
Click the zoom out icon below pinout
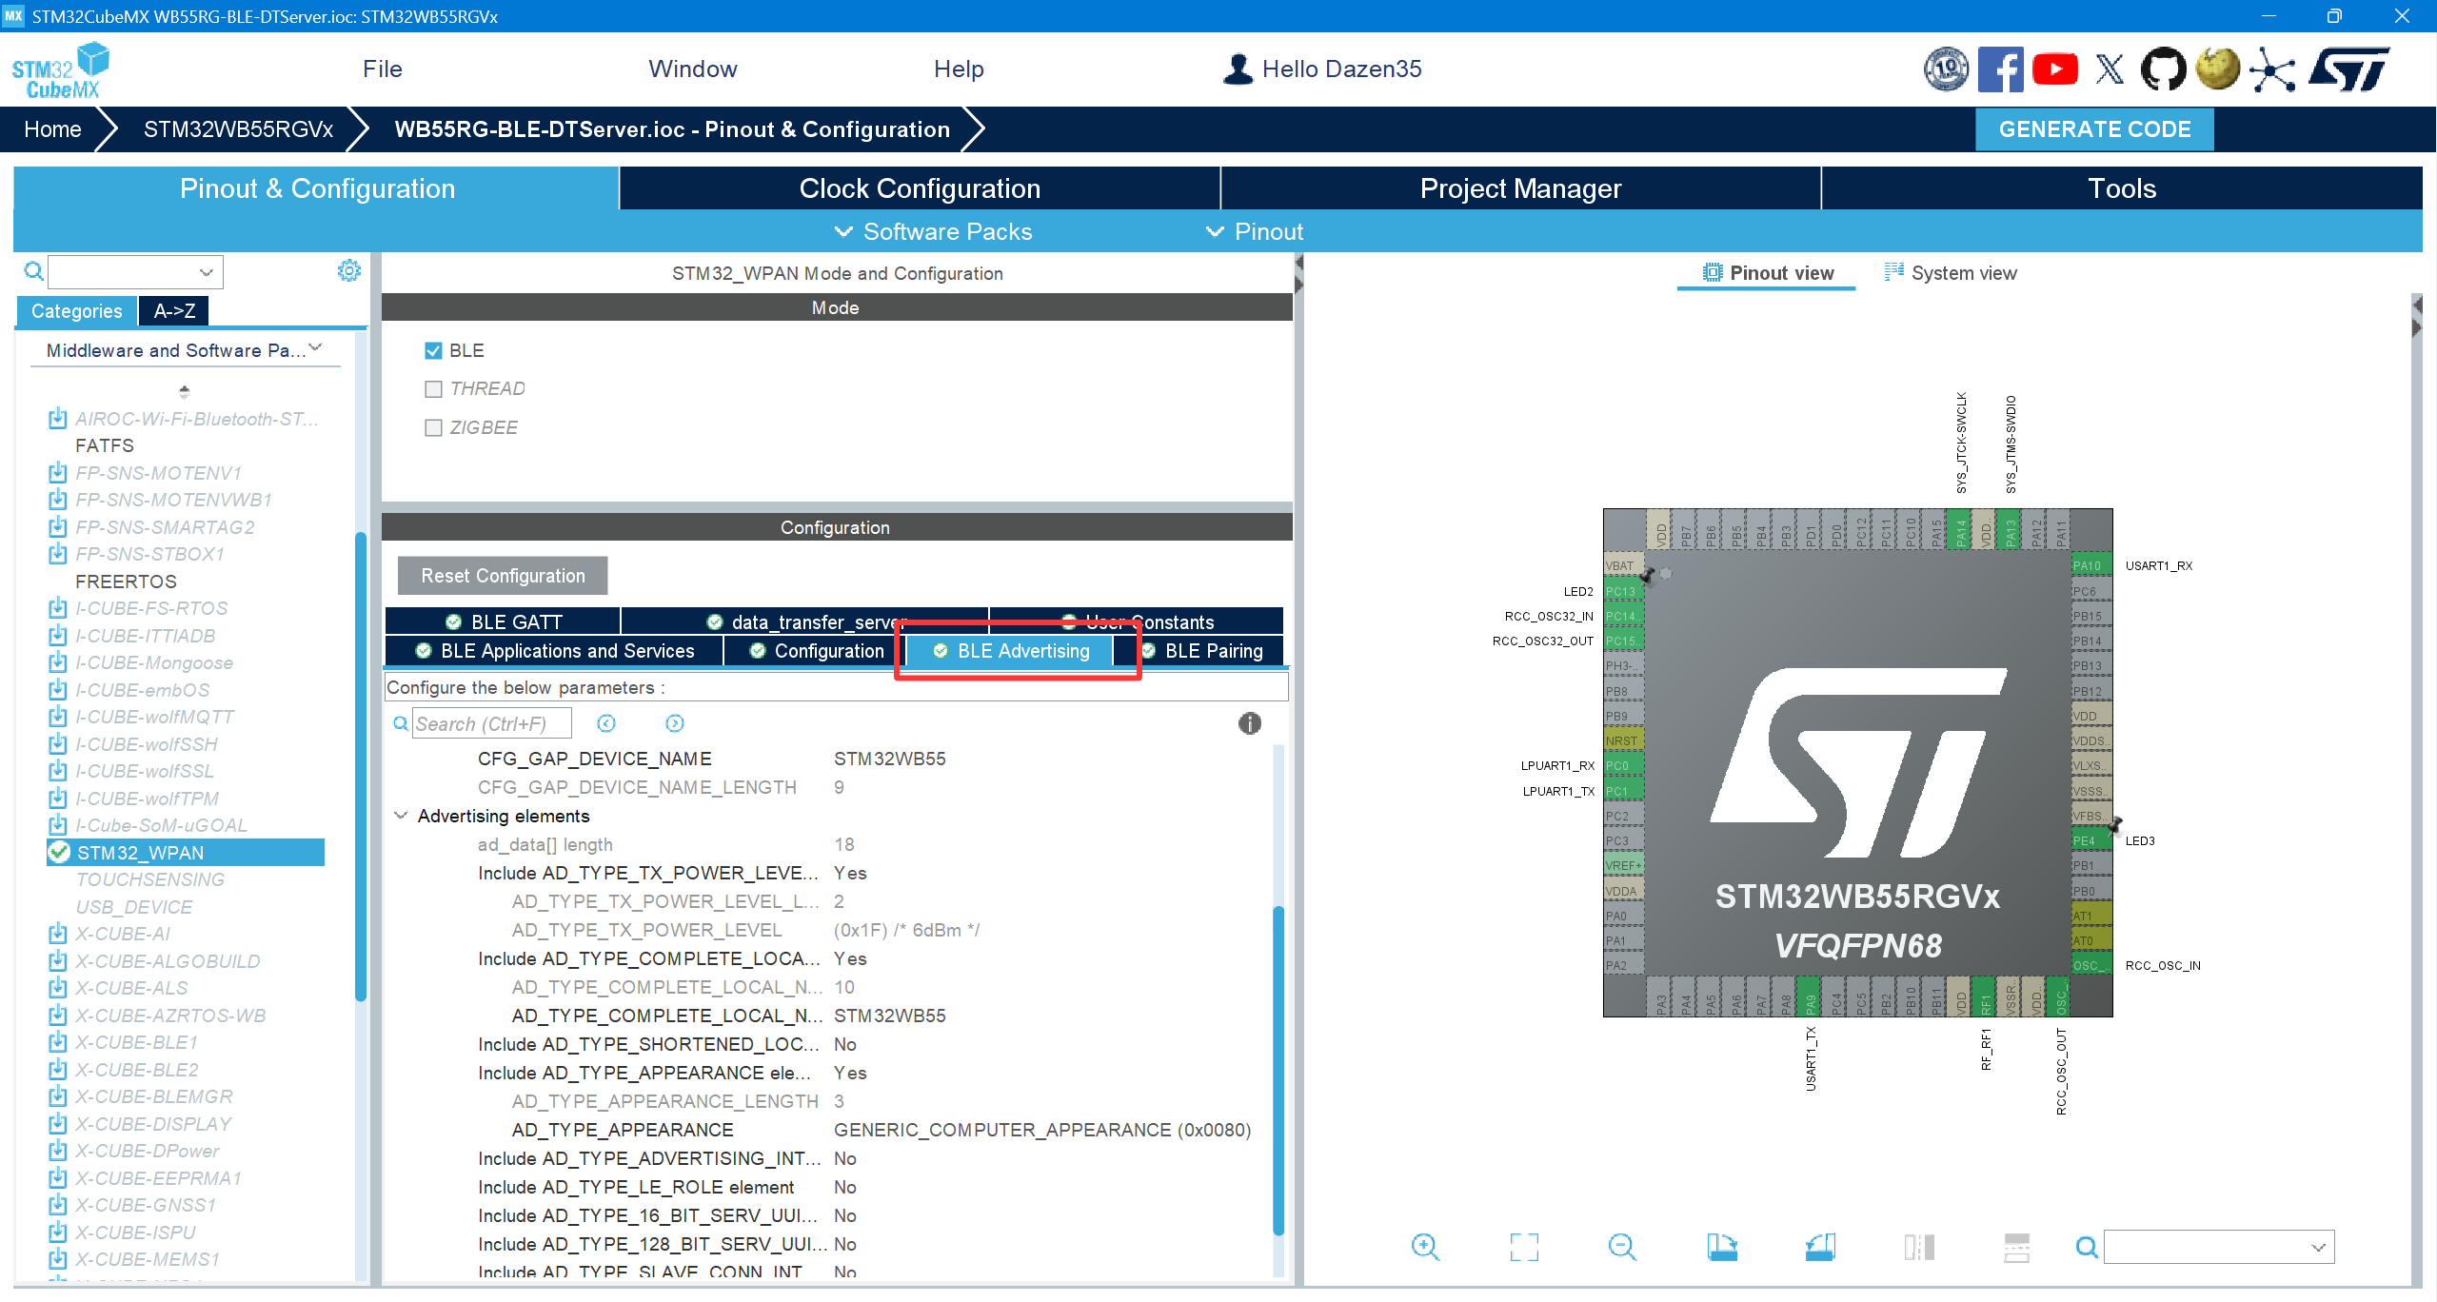click(x=1622, y=1247)
